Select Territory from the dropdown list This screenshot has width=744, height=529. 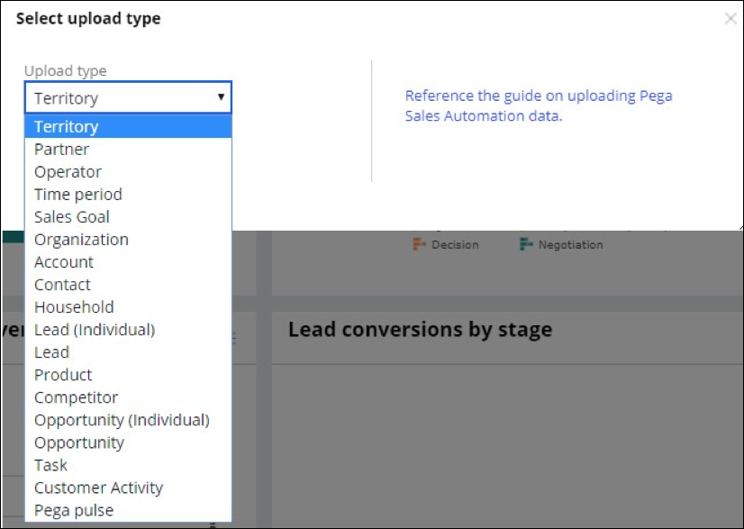pyautogui.click(x=67, y=127)
